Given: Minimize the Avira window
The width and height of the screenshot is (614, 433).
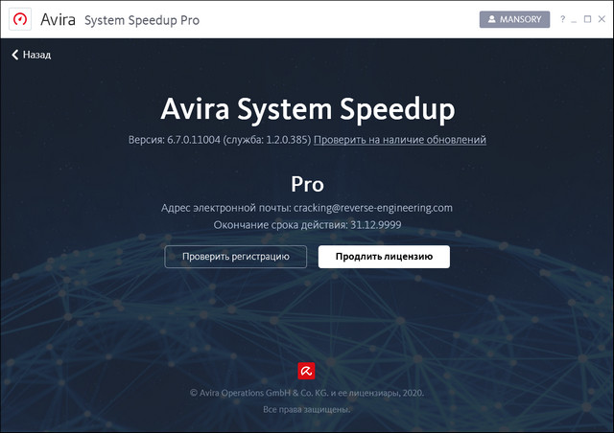Looking at the screenshot, I should tap(575, 19).
